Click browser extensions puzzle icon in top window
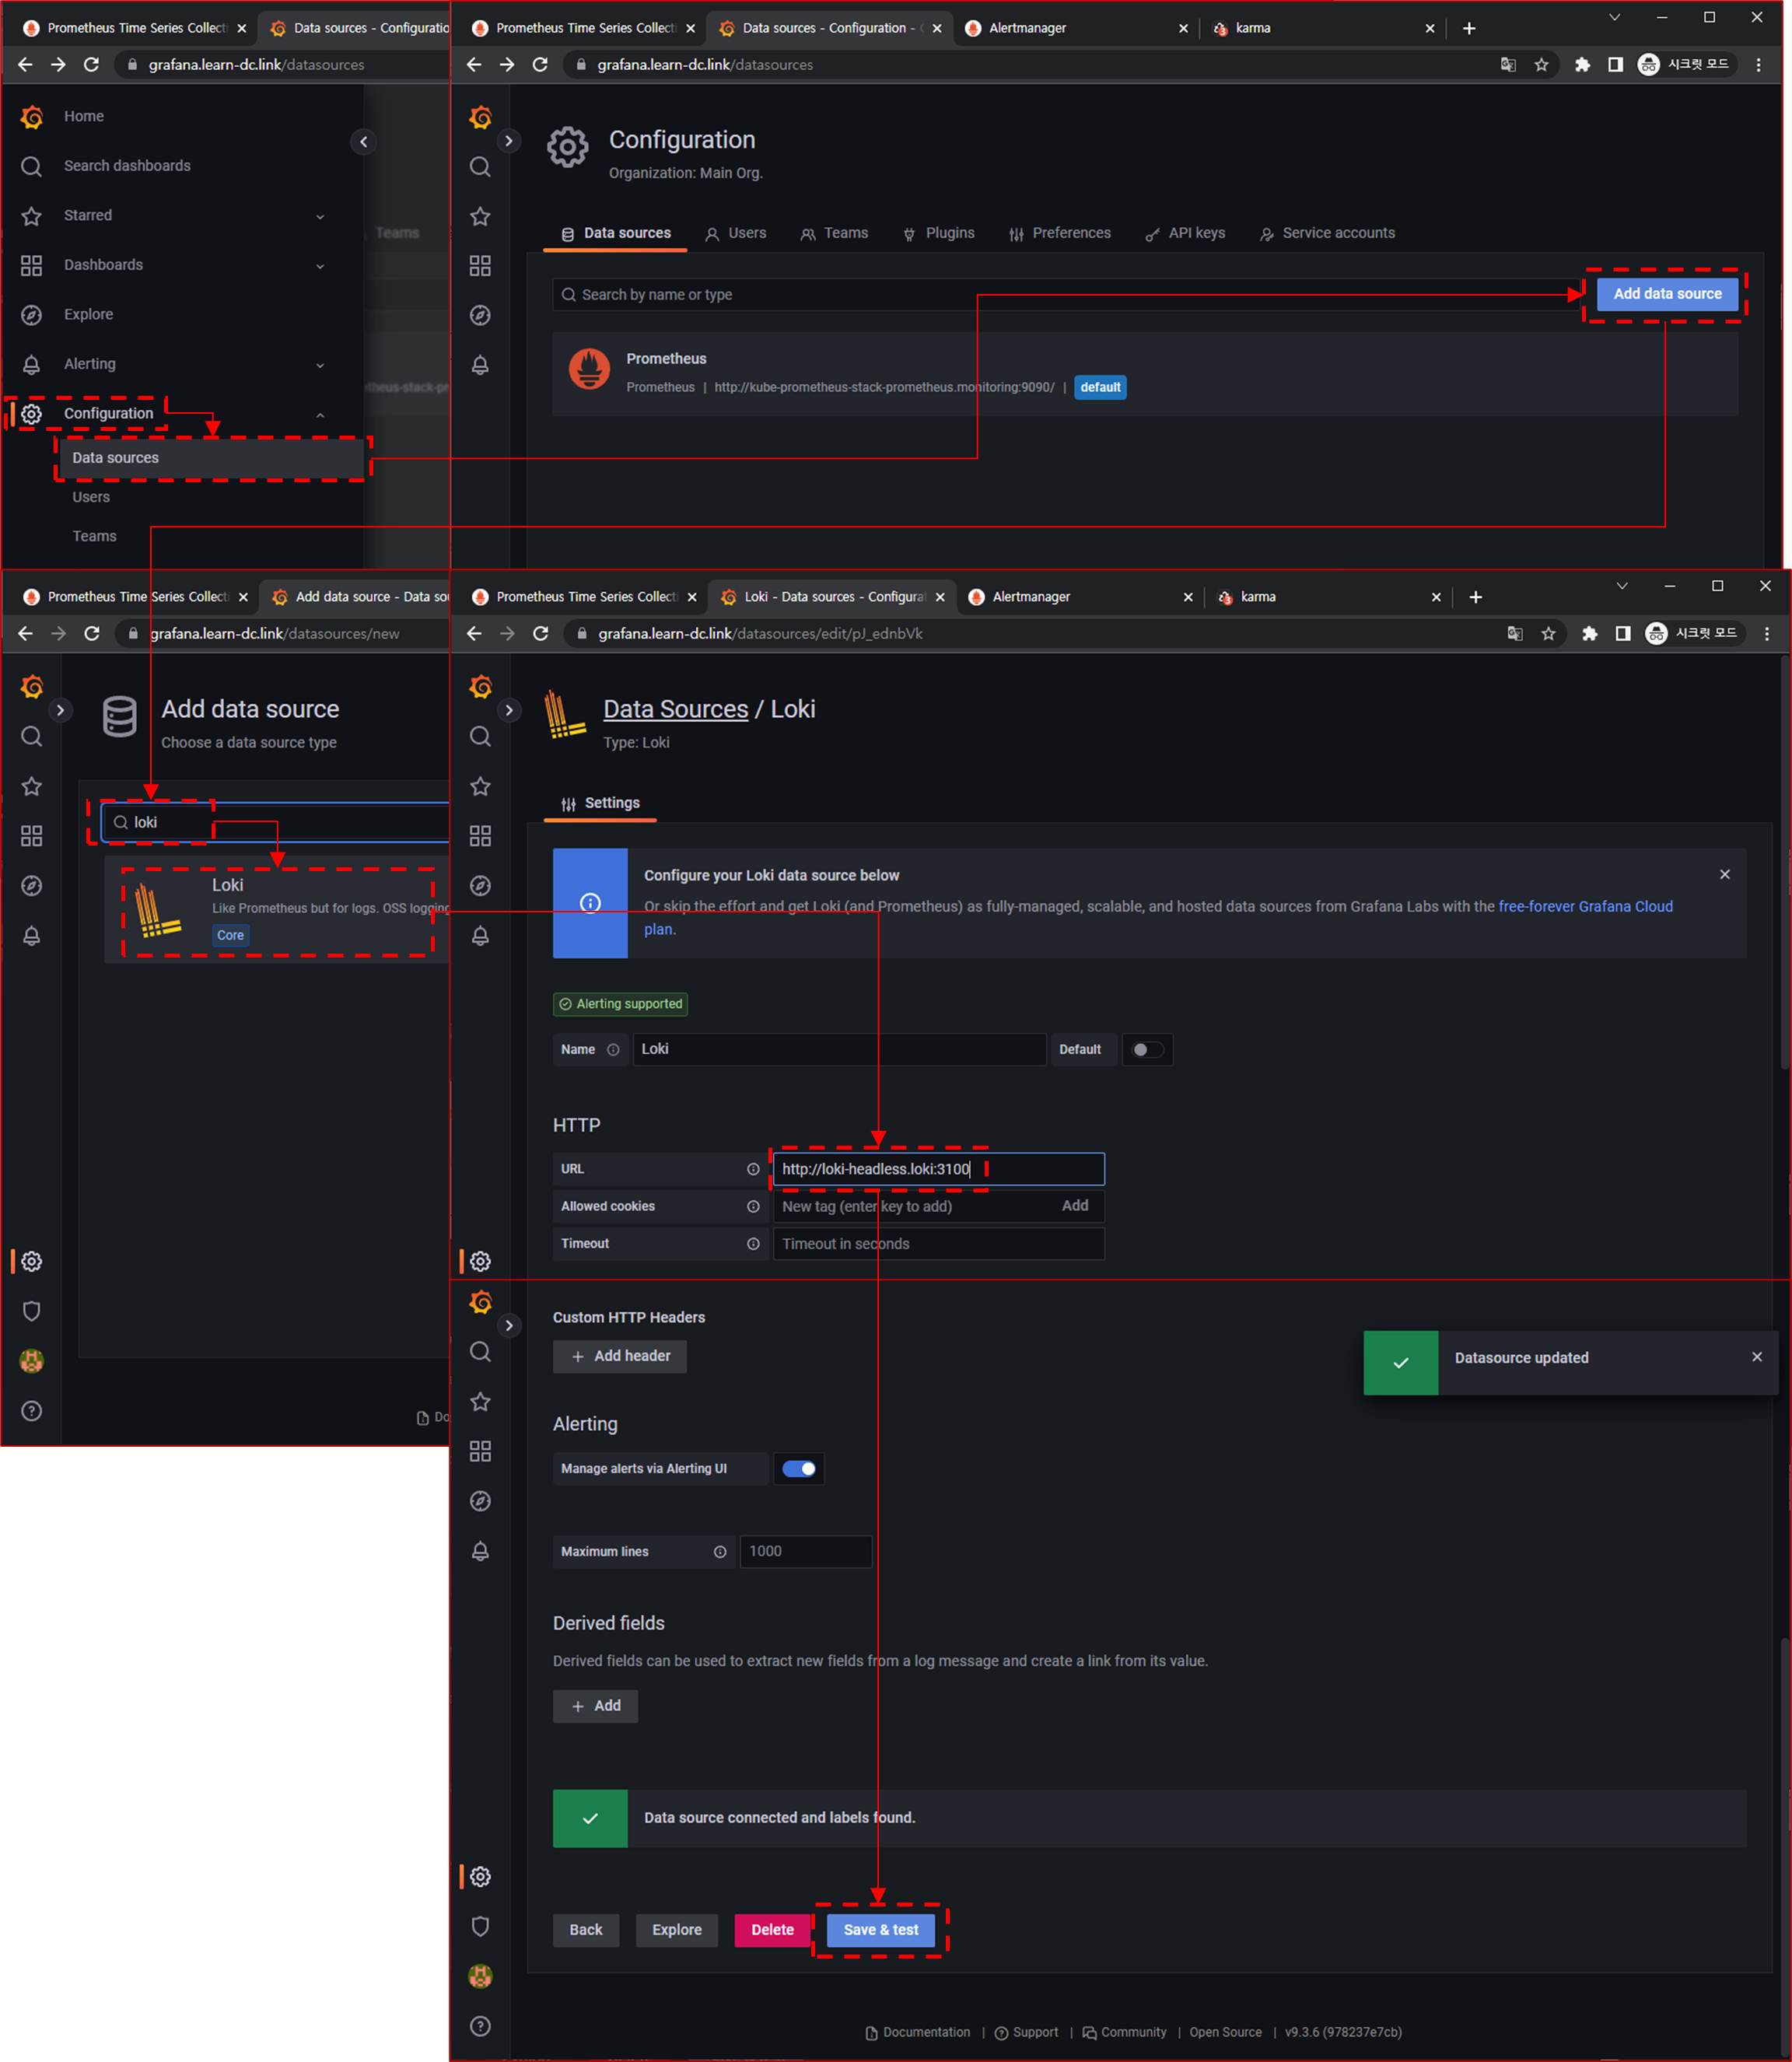Viewport: 1792px width, 2062px height. 1582,65
